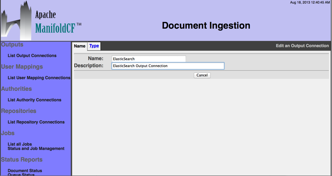This screenshot has height=176, width=332.
Task: Open the Document Status report
Action: [25, 171]
